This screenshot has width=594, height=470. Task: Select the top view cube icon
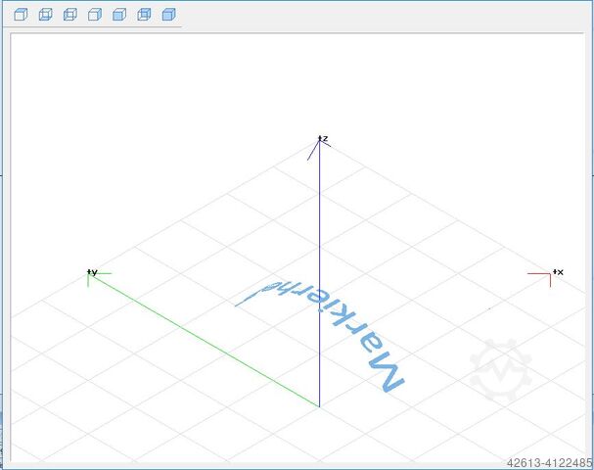coord(21,15)
